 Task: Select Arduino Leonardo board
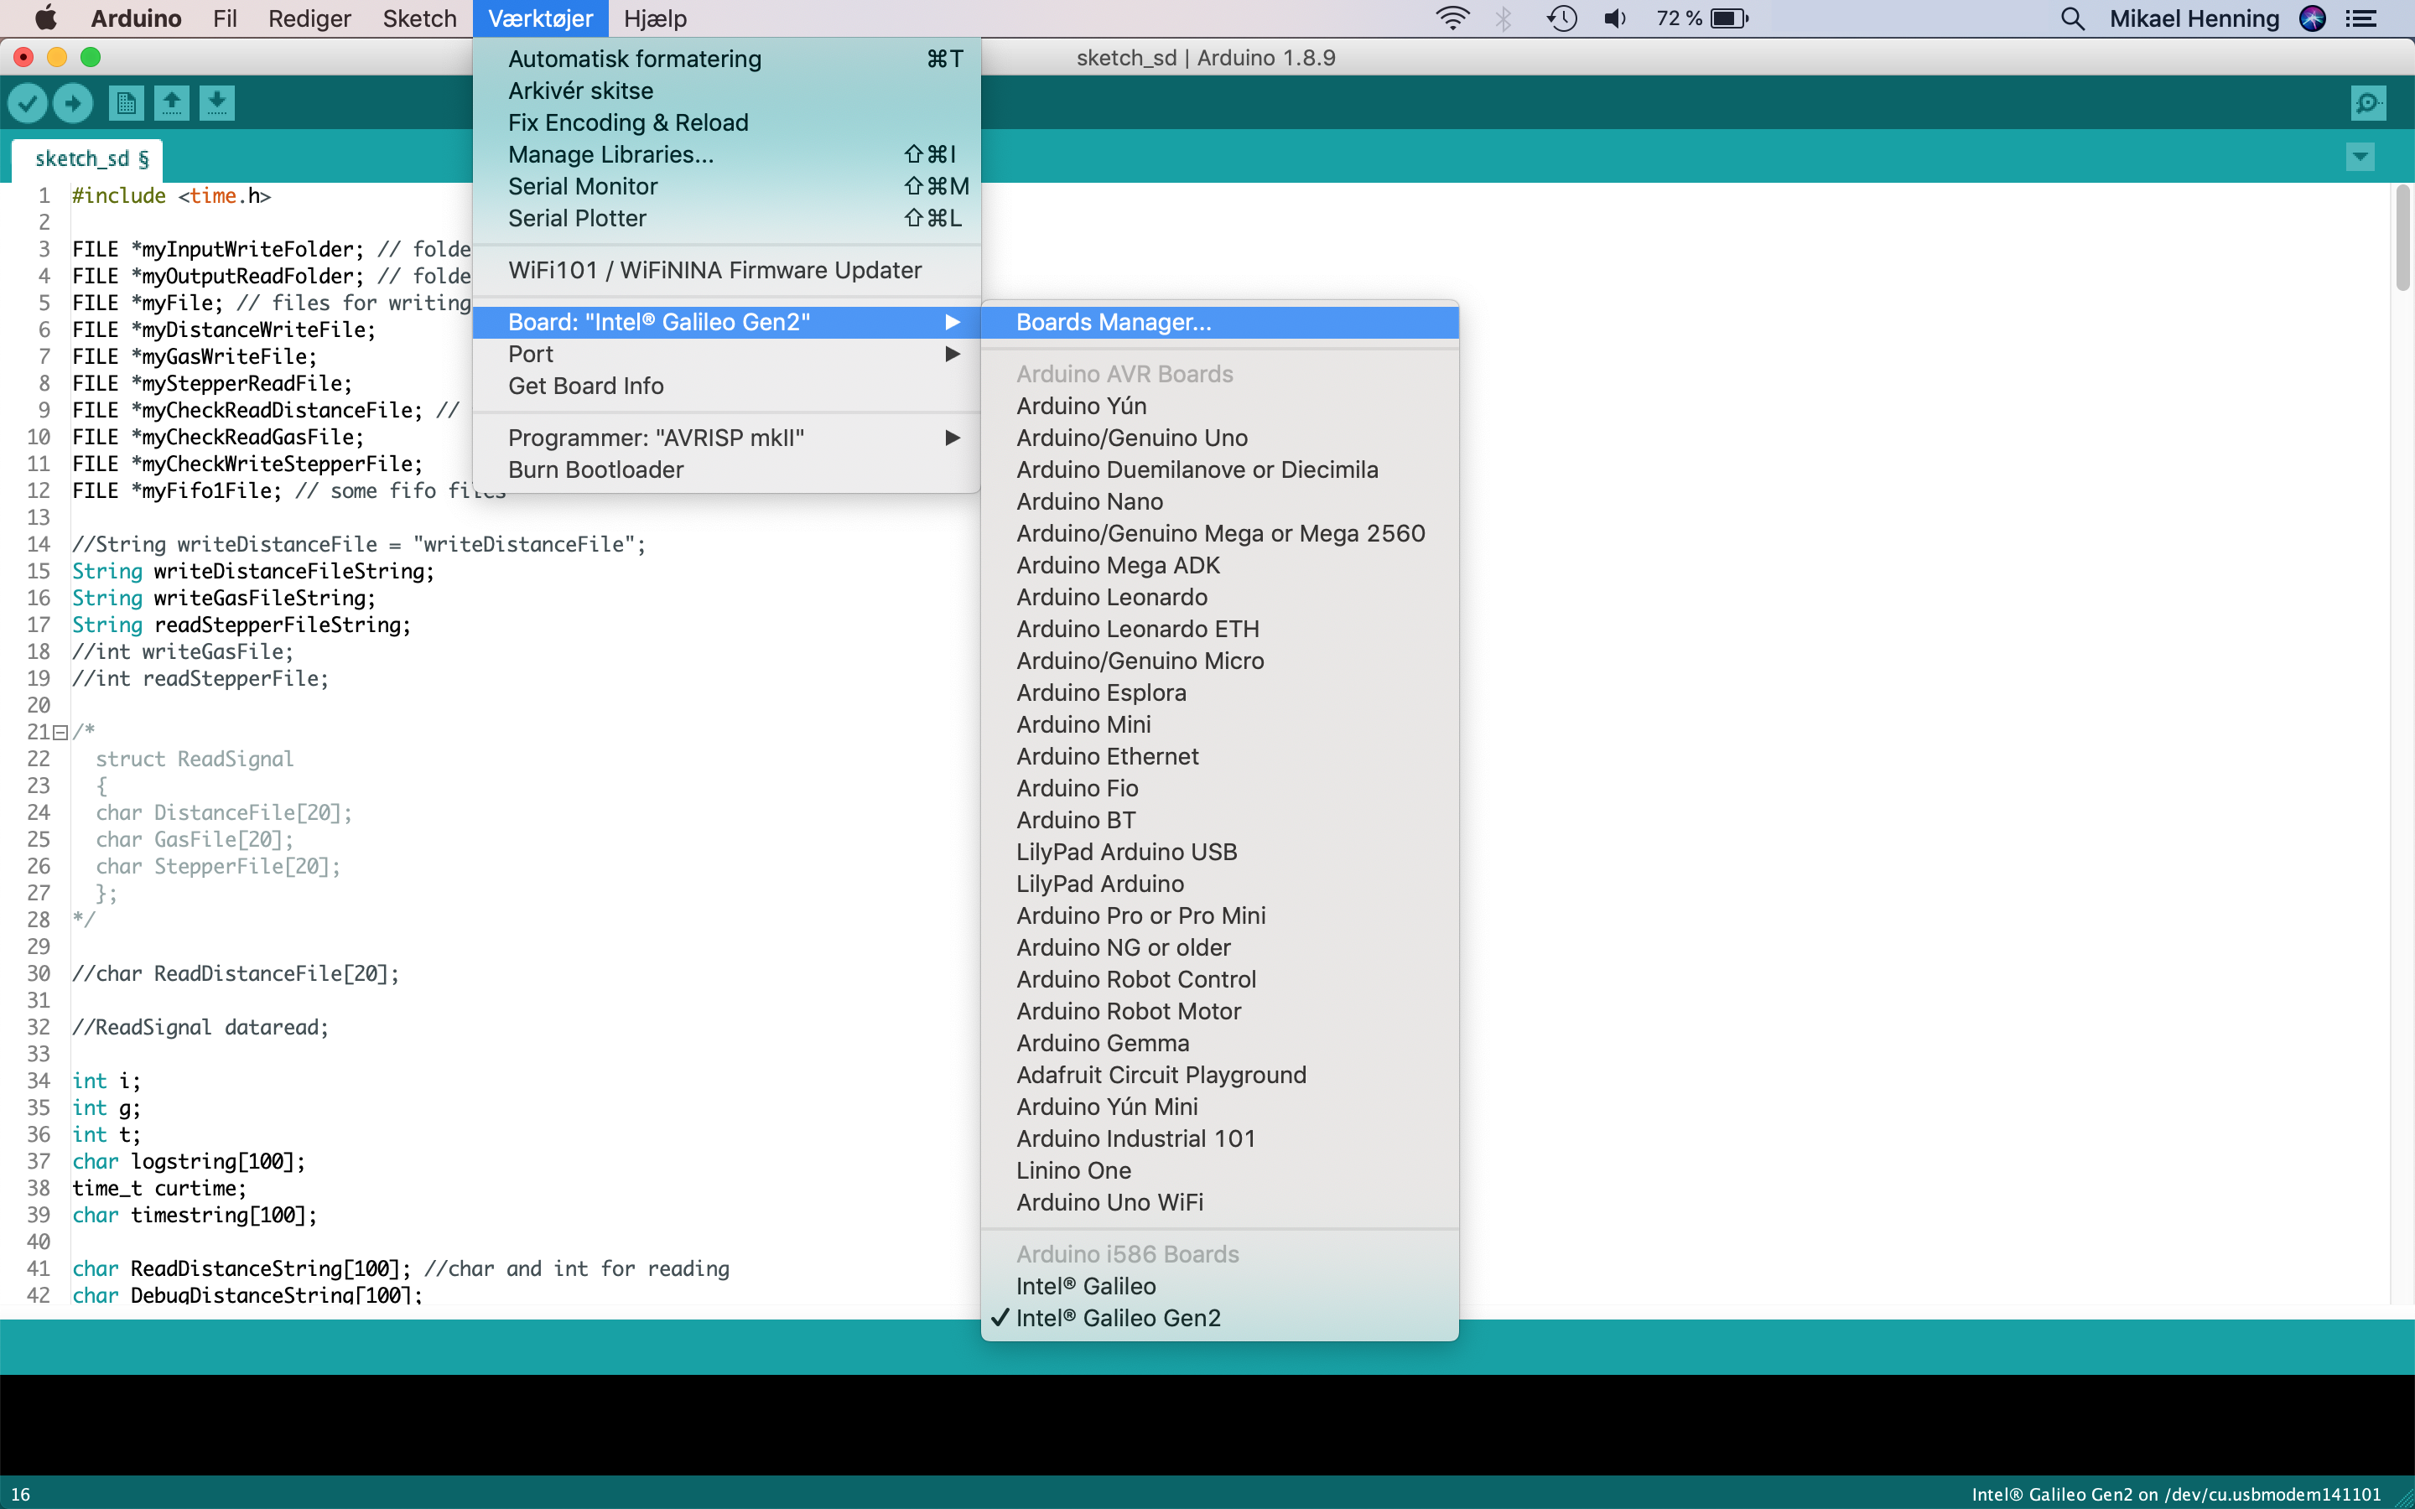[x=1219, y=598]
